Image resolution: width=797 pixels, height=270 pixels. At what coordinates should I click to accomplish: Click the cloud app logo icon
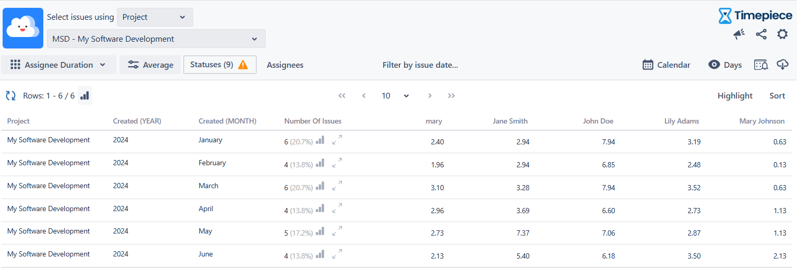[x=23, y=28]
